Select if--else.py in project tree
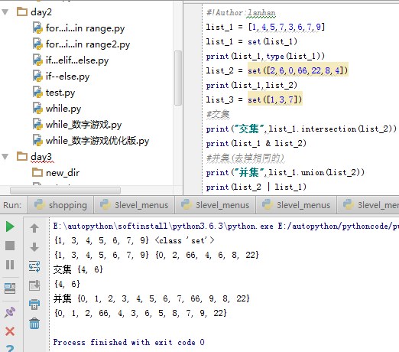The width and height of the screenshot is (399, 352). tap(68, 77)
